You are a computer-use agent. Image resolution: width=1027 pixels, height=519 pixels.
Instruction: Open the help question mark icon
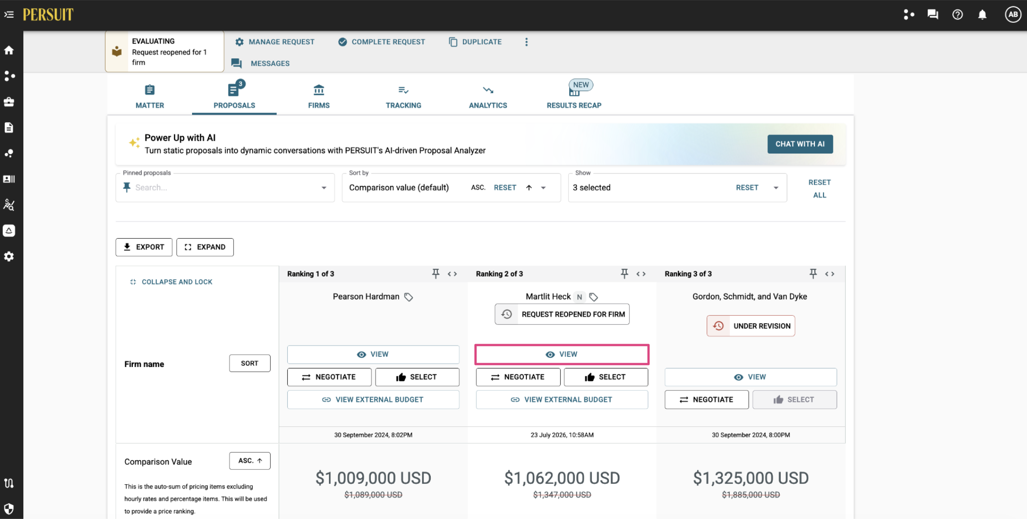click(958, 15)
